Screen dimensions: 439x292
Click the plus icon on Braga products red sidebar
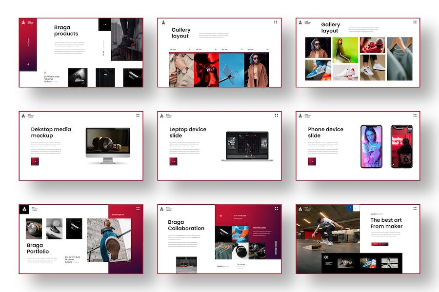click(28, 64)
